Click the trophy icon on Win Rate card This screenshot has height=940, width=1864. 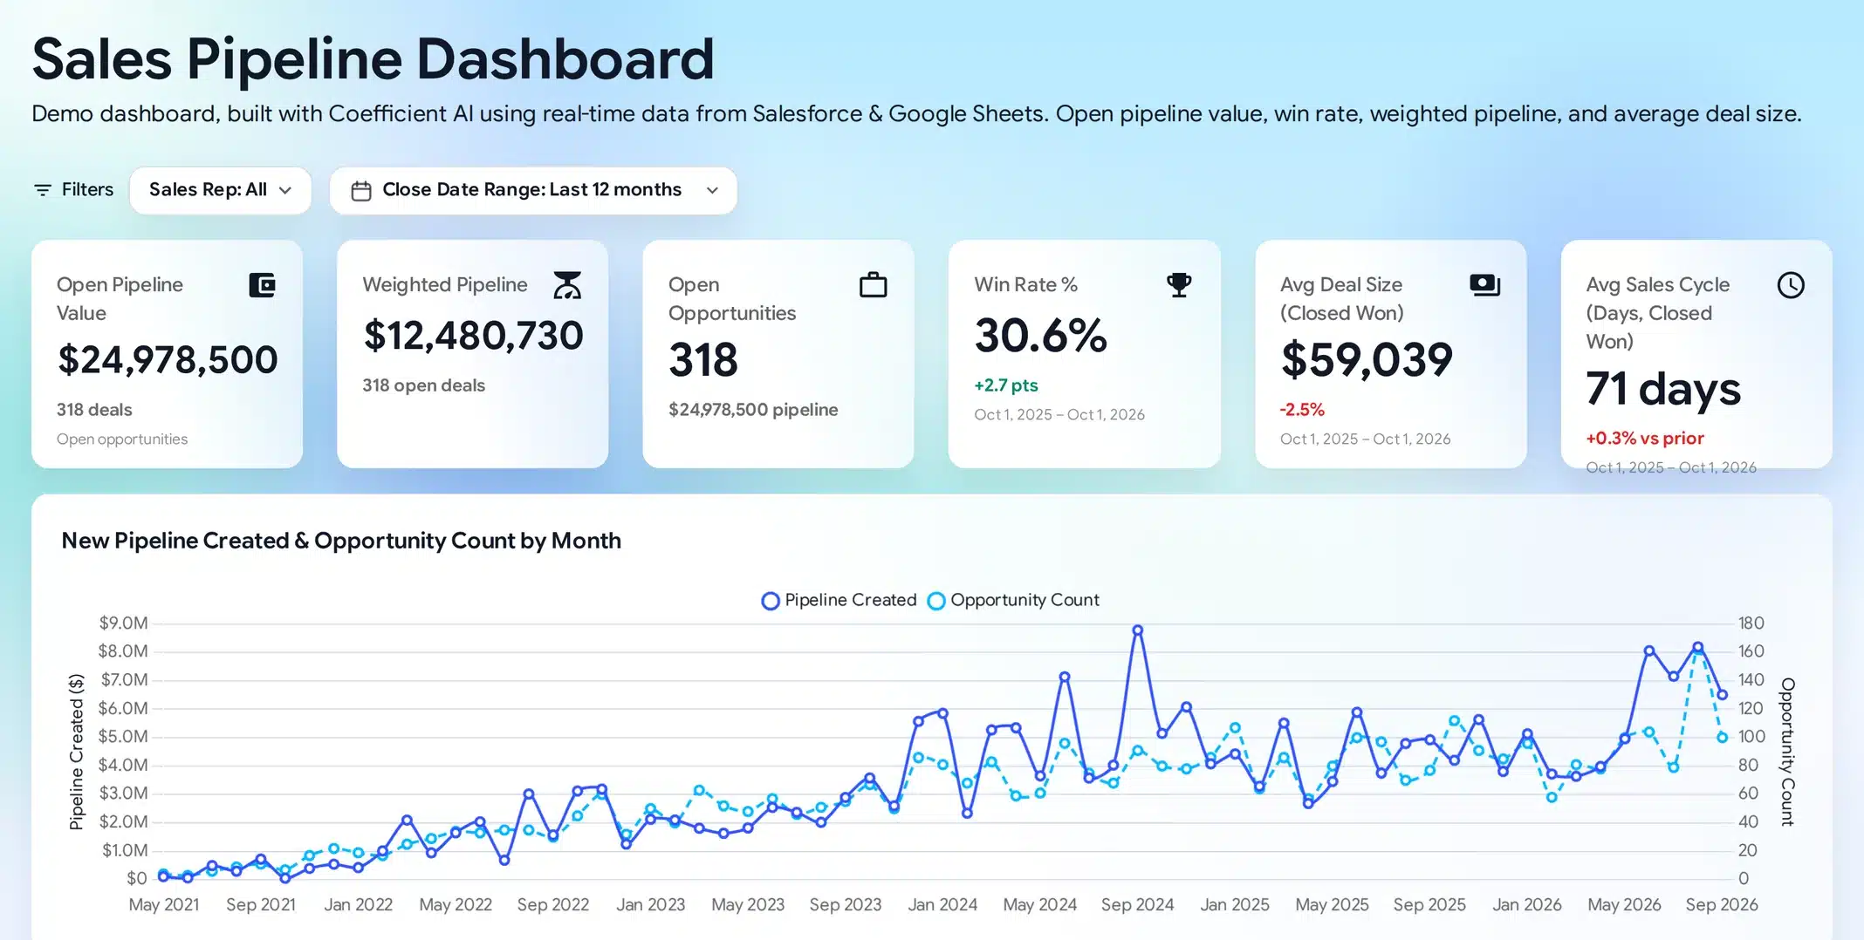[1179, 285]
